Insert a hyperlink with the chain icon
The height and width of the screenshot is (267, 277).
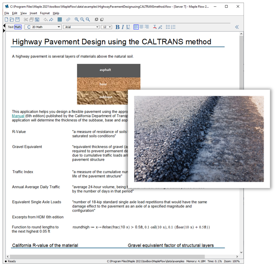click(68, 19)
